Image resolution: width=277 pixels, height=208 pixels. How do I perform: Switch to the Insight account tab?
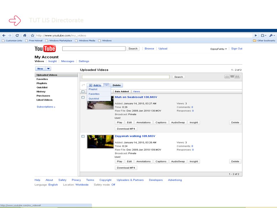tap(53, 61)
